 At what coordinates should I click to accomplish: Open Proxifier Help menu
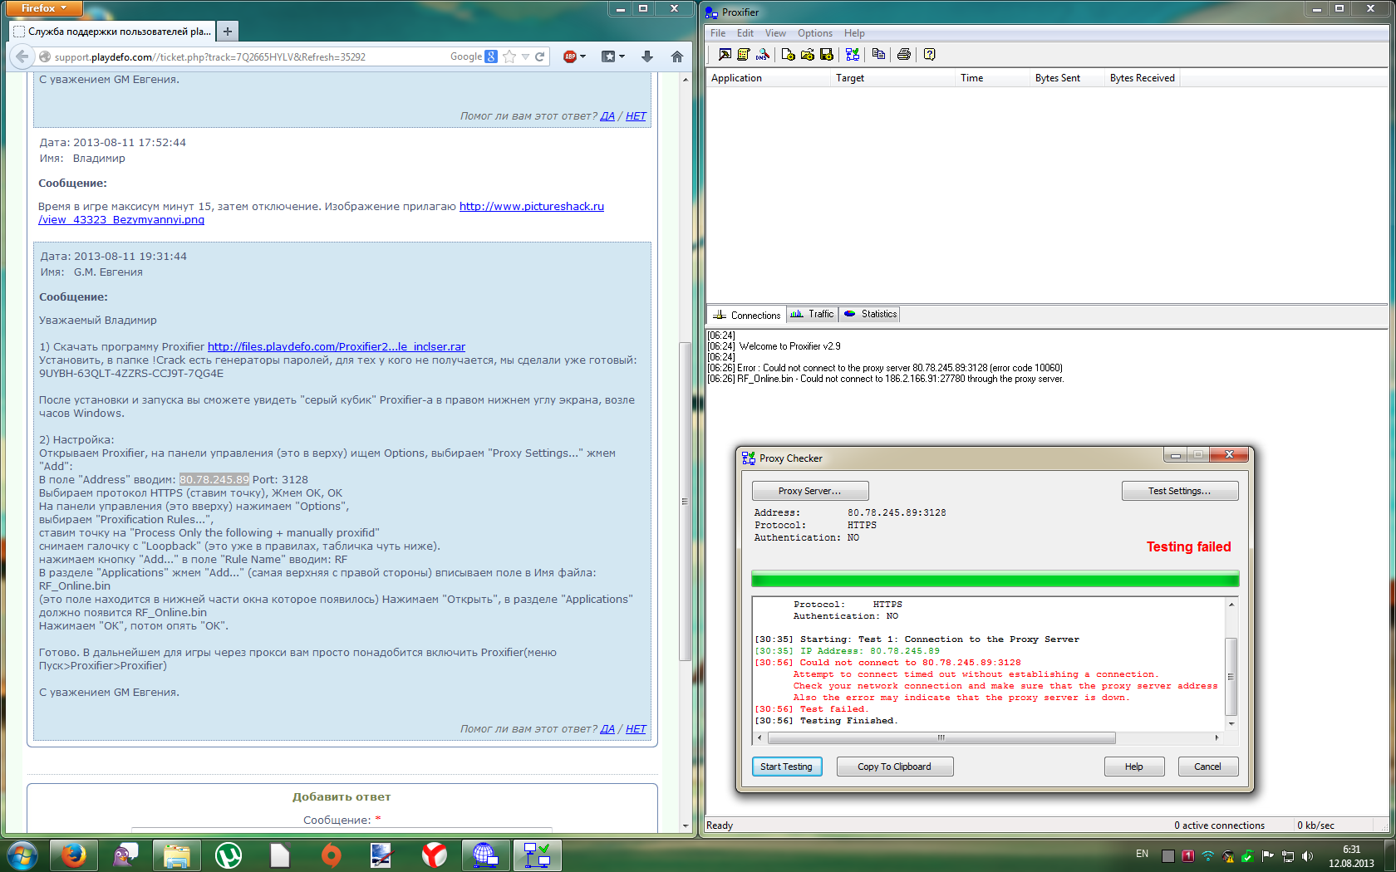point(854,33)
